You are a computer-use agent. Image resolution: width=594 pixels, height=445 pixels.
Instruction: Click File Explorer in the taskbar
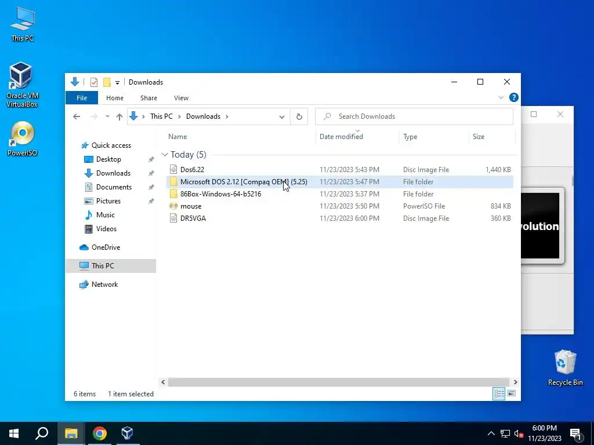pos(71,433)
